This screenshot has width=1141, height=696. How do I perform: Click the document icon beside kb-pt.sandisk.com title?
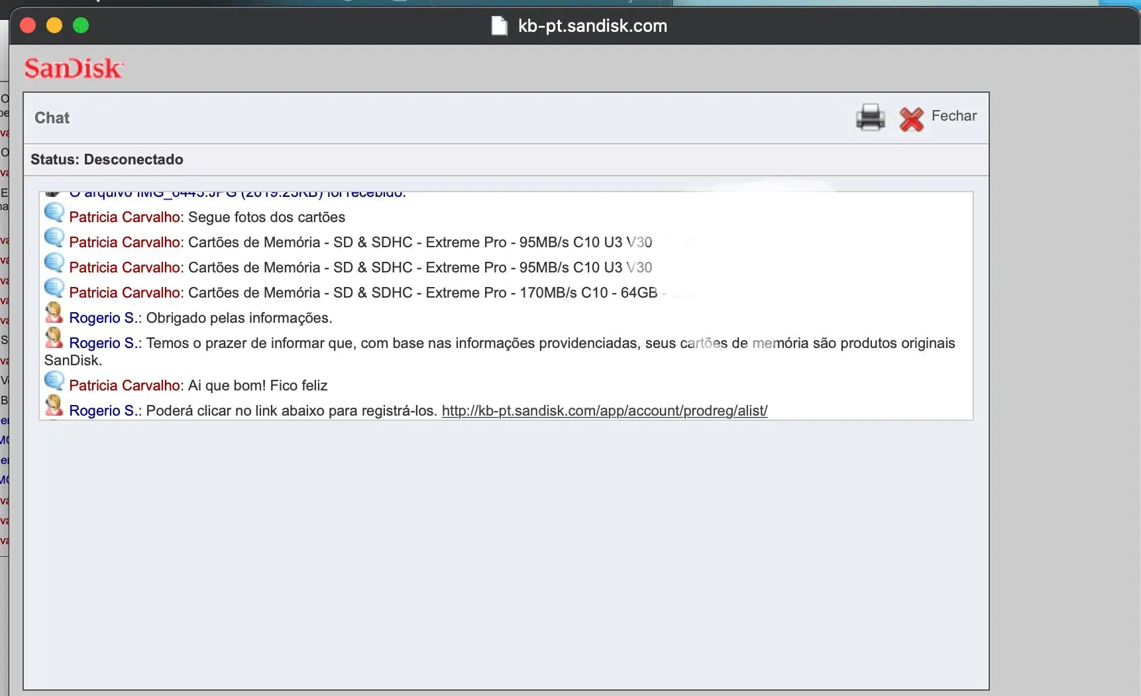pyautogui.click(x=499, y=26)
